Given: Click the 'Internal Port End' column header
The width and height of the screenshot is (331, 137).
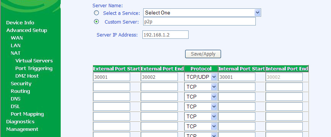Looking at the screenshot, I should (x=287, y=68).
